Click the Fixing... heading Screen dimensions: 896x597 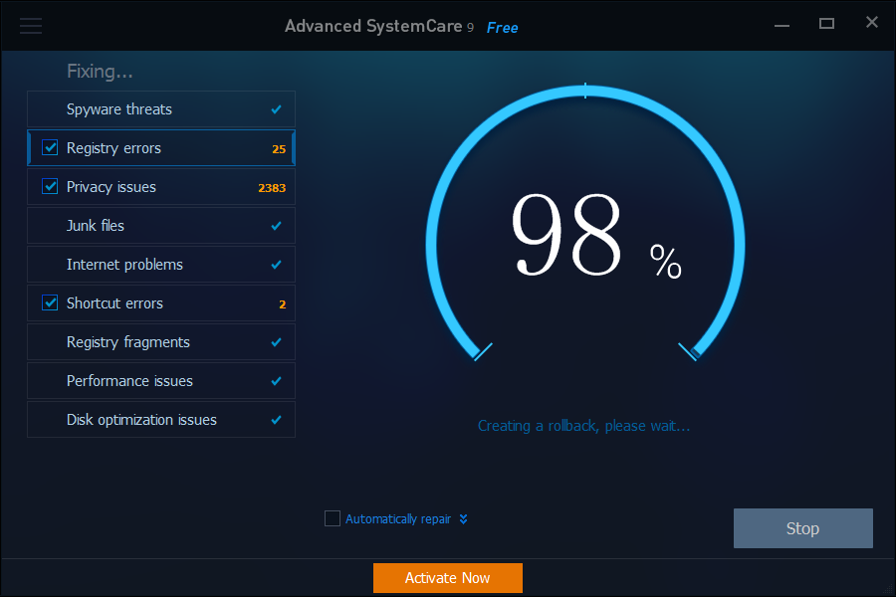pyautogui.click(x=100, y=72)
